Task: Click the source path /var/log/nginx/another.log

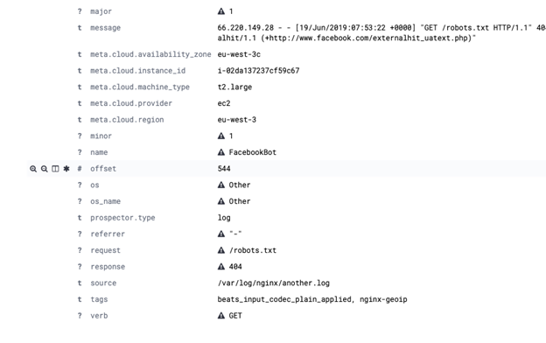Action: pos(274,283)
